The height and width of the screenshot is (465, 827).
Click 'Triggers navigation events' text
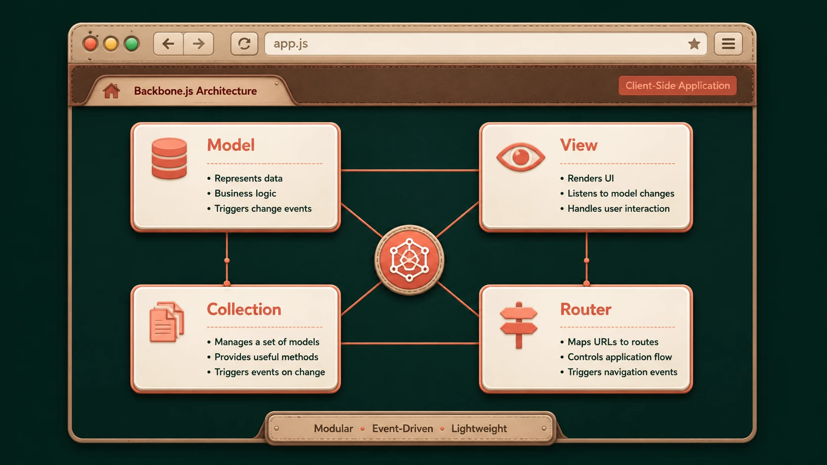coord(622,372)
